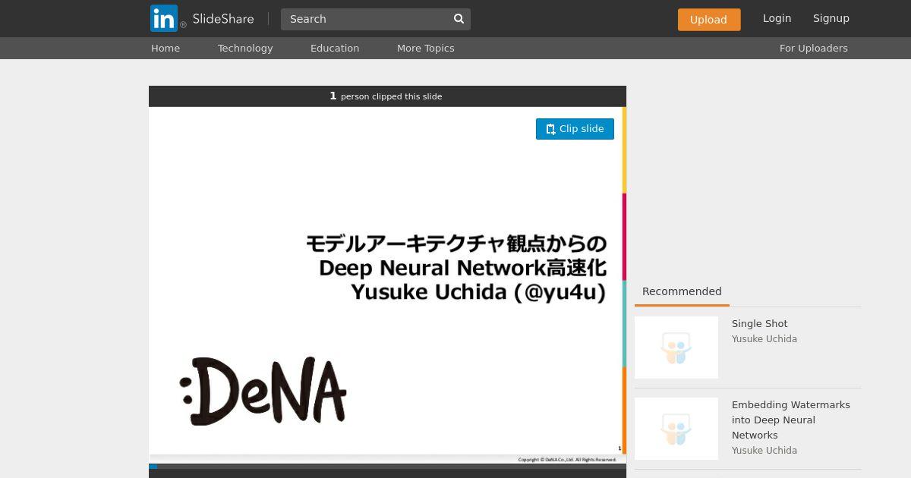Open the Embedding Watermarks thumbnail
Viewport: 911px width, 478px height.
point(676,429)
